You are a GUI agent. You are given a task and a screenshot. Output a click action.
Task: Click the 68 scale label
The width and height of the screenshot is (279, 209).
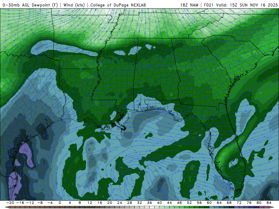(x=229, y=203)
